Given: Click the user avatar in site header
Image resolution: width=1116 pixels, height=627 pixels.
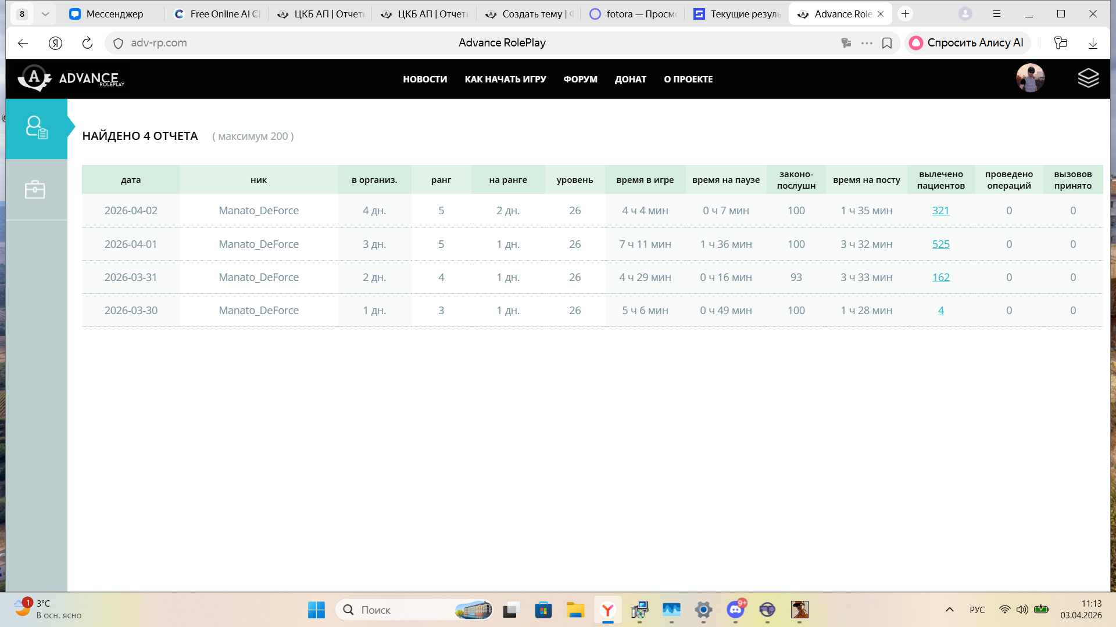Looking at the screenshot, I should [1030, 78].
